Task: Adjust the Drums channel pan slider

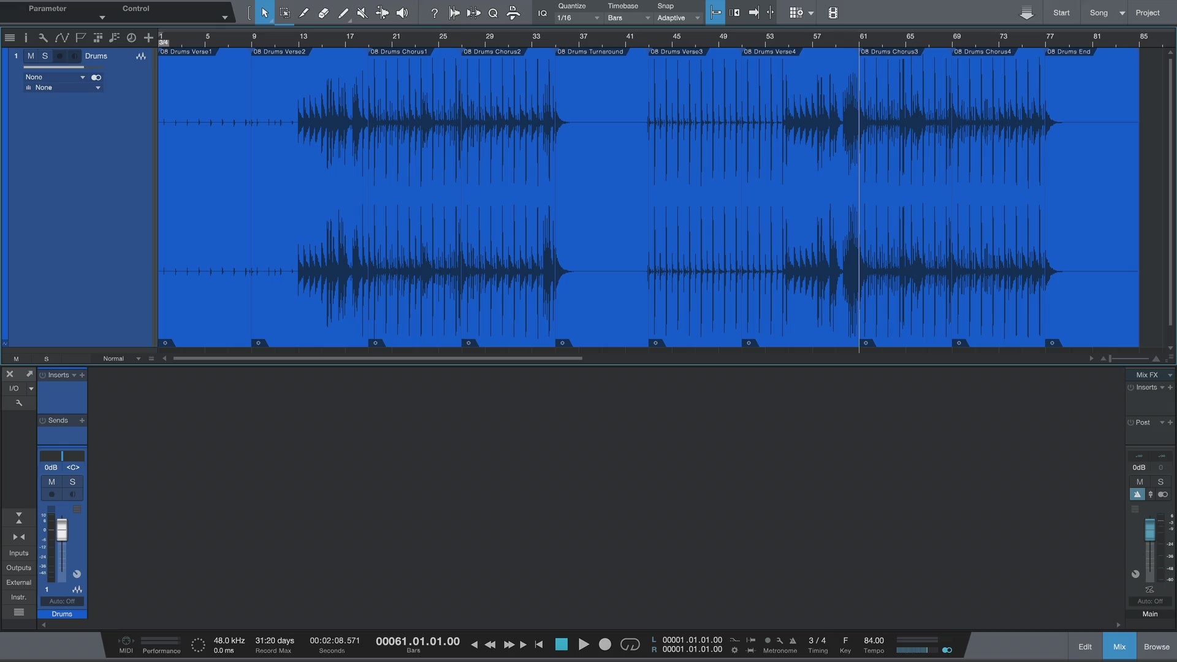Action: click(x=62, y=456)
